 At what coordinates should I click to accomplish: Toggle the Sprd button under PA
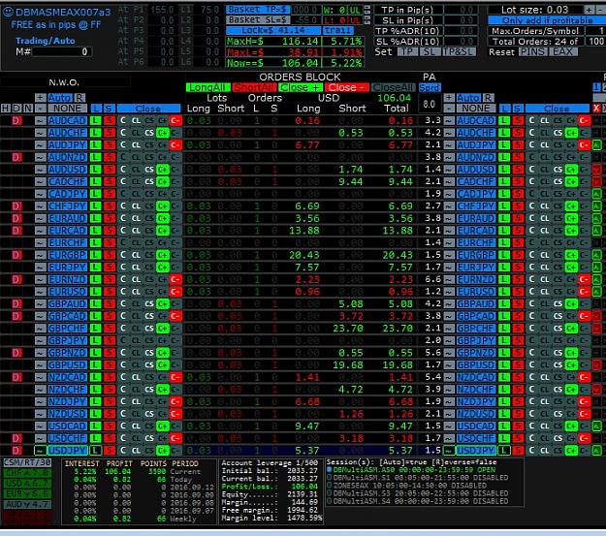pyautogui.click(x=430, y=88)
